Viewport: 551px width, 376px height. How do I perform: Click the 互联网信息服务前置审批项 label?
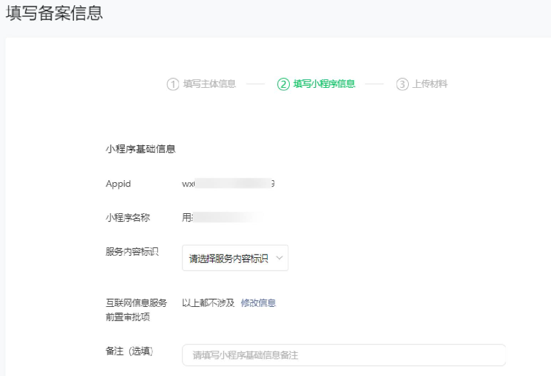click(136, 309)
